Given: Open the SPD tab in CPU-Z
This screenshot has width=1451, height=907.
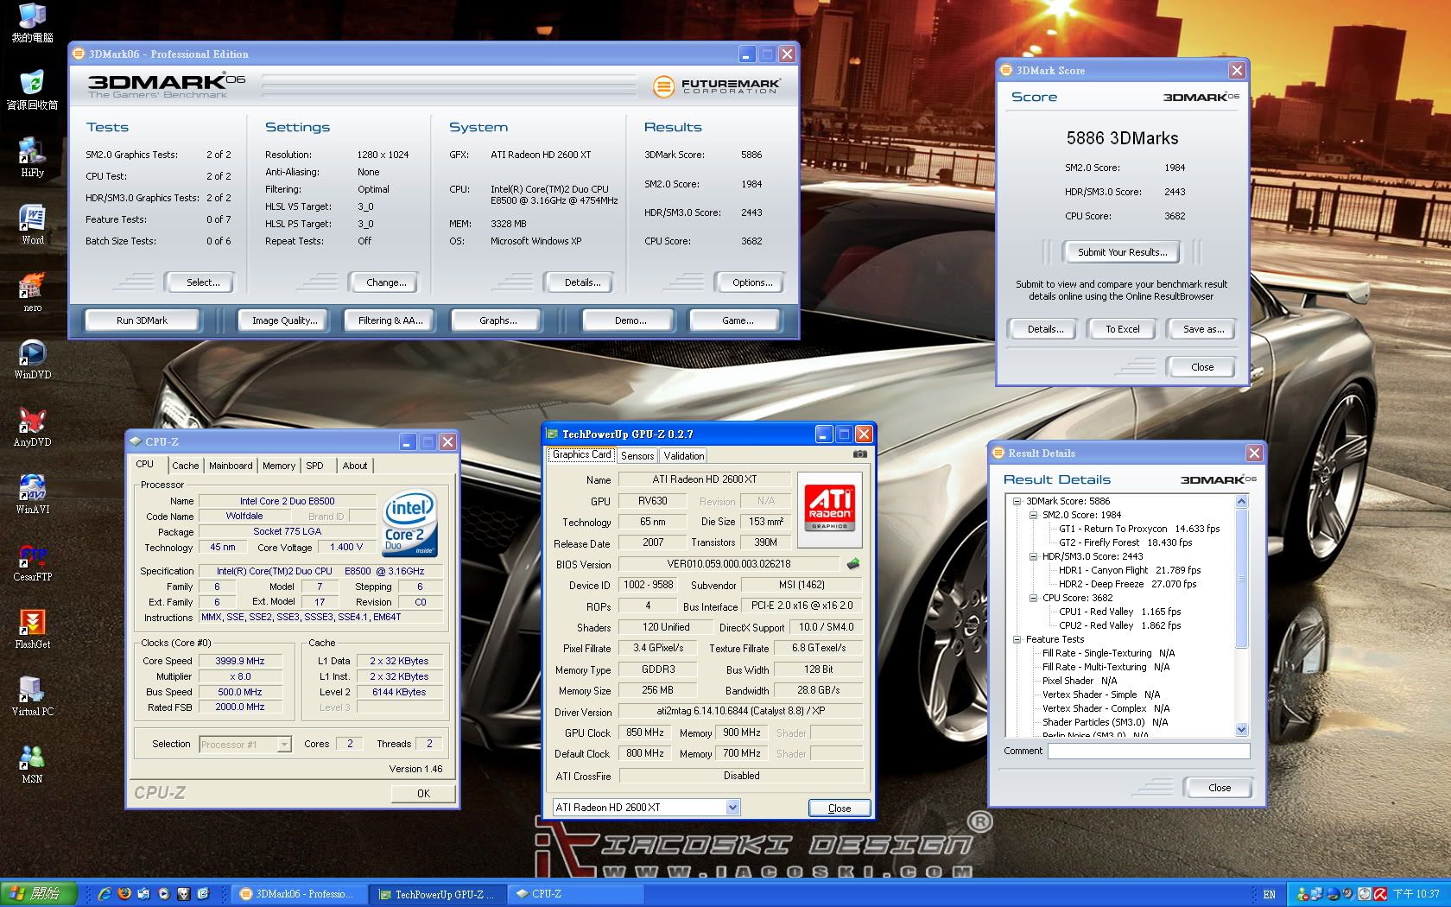Looking at the screenshot, I should pos(315,466).
